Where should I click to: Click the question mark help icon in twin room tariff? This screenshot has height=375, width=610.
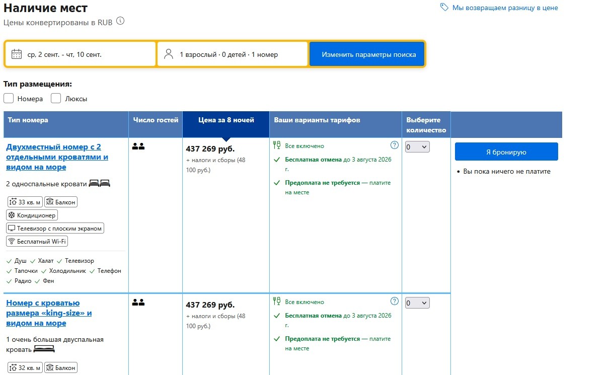point(395,145)
